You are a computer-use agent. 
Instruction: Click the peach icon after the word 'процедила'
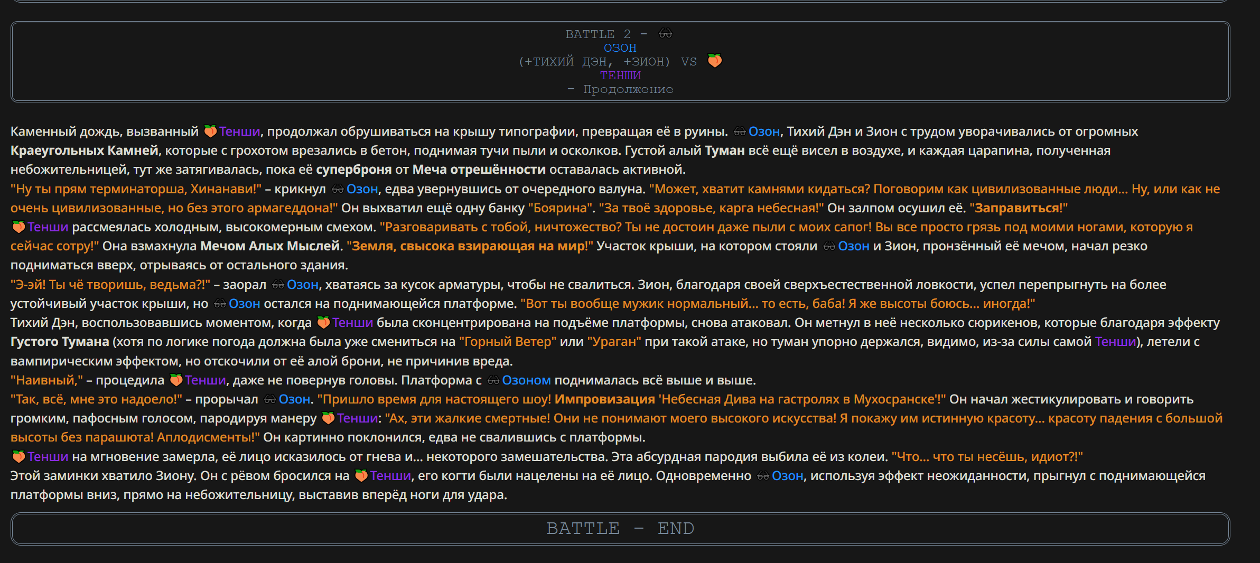(176, 380)
